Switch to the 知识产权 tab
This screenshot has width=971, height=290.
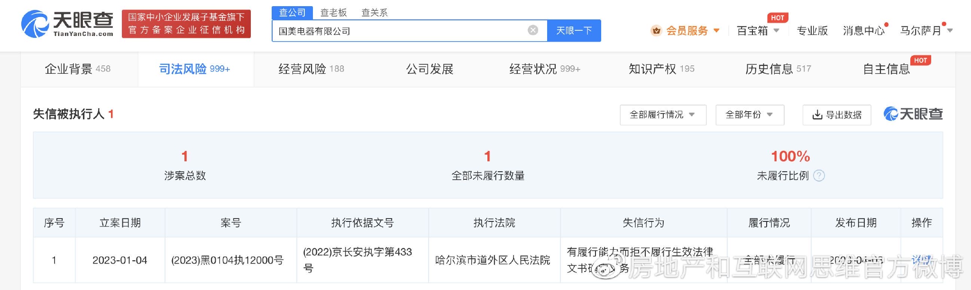661,69
